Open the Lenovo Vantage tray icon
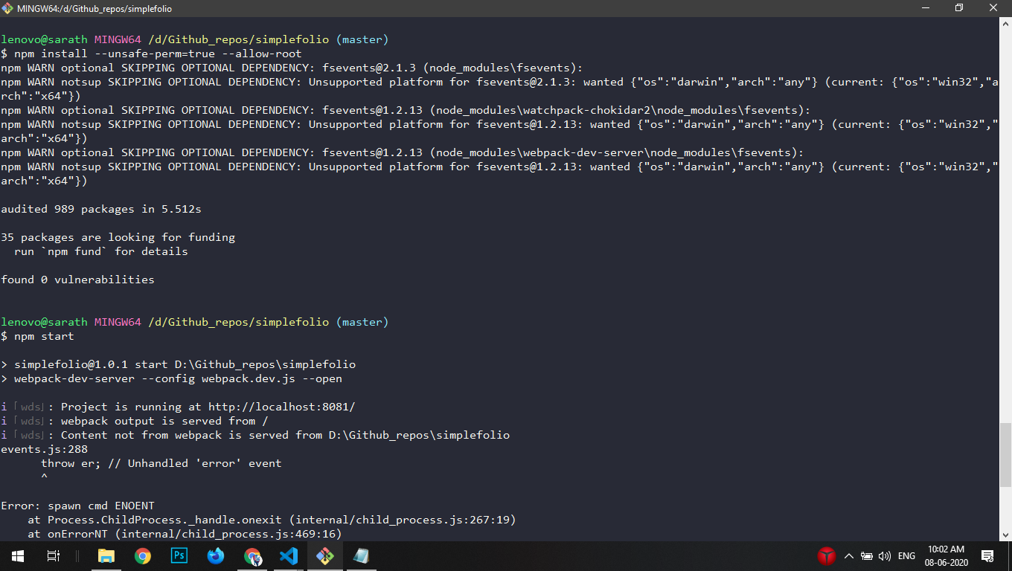The width and height of the screenshot is (1012, 571). pos(826,555)
